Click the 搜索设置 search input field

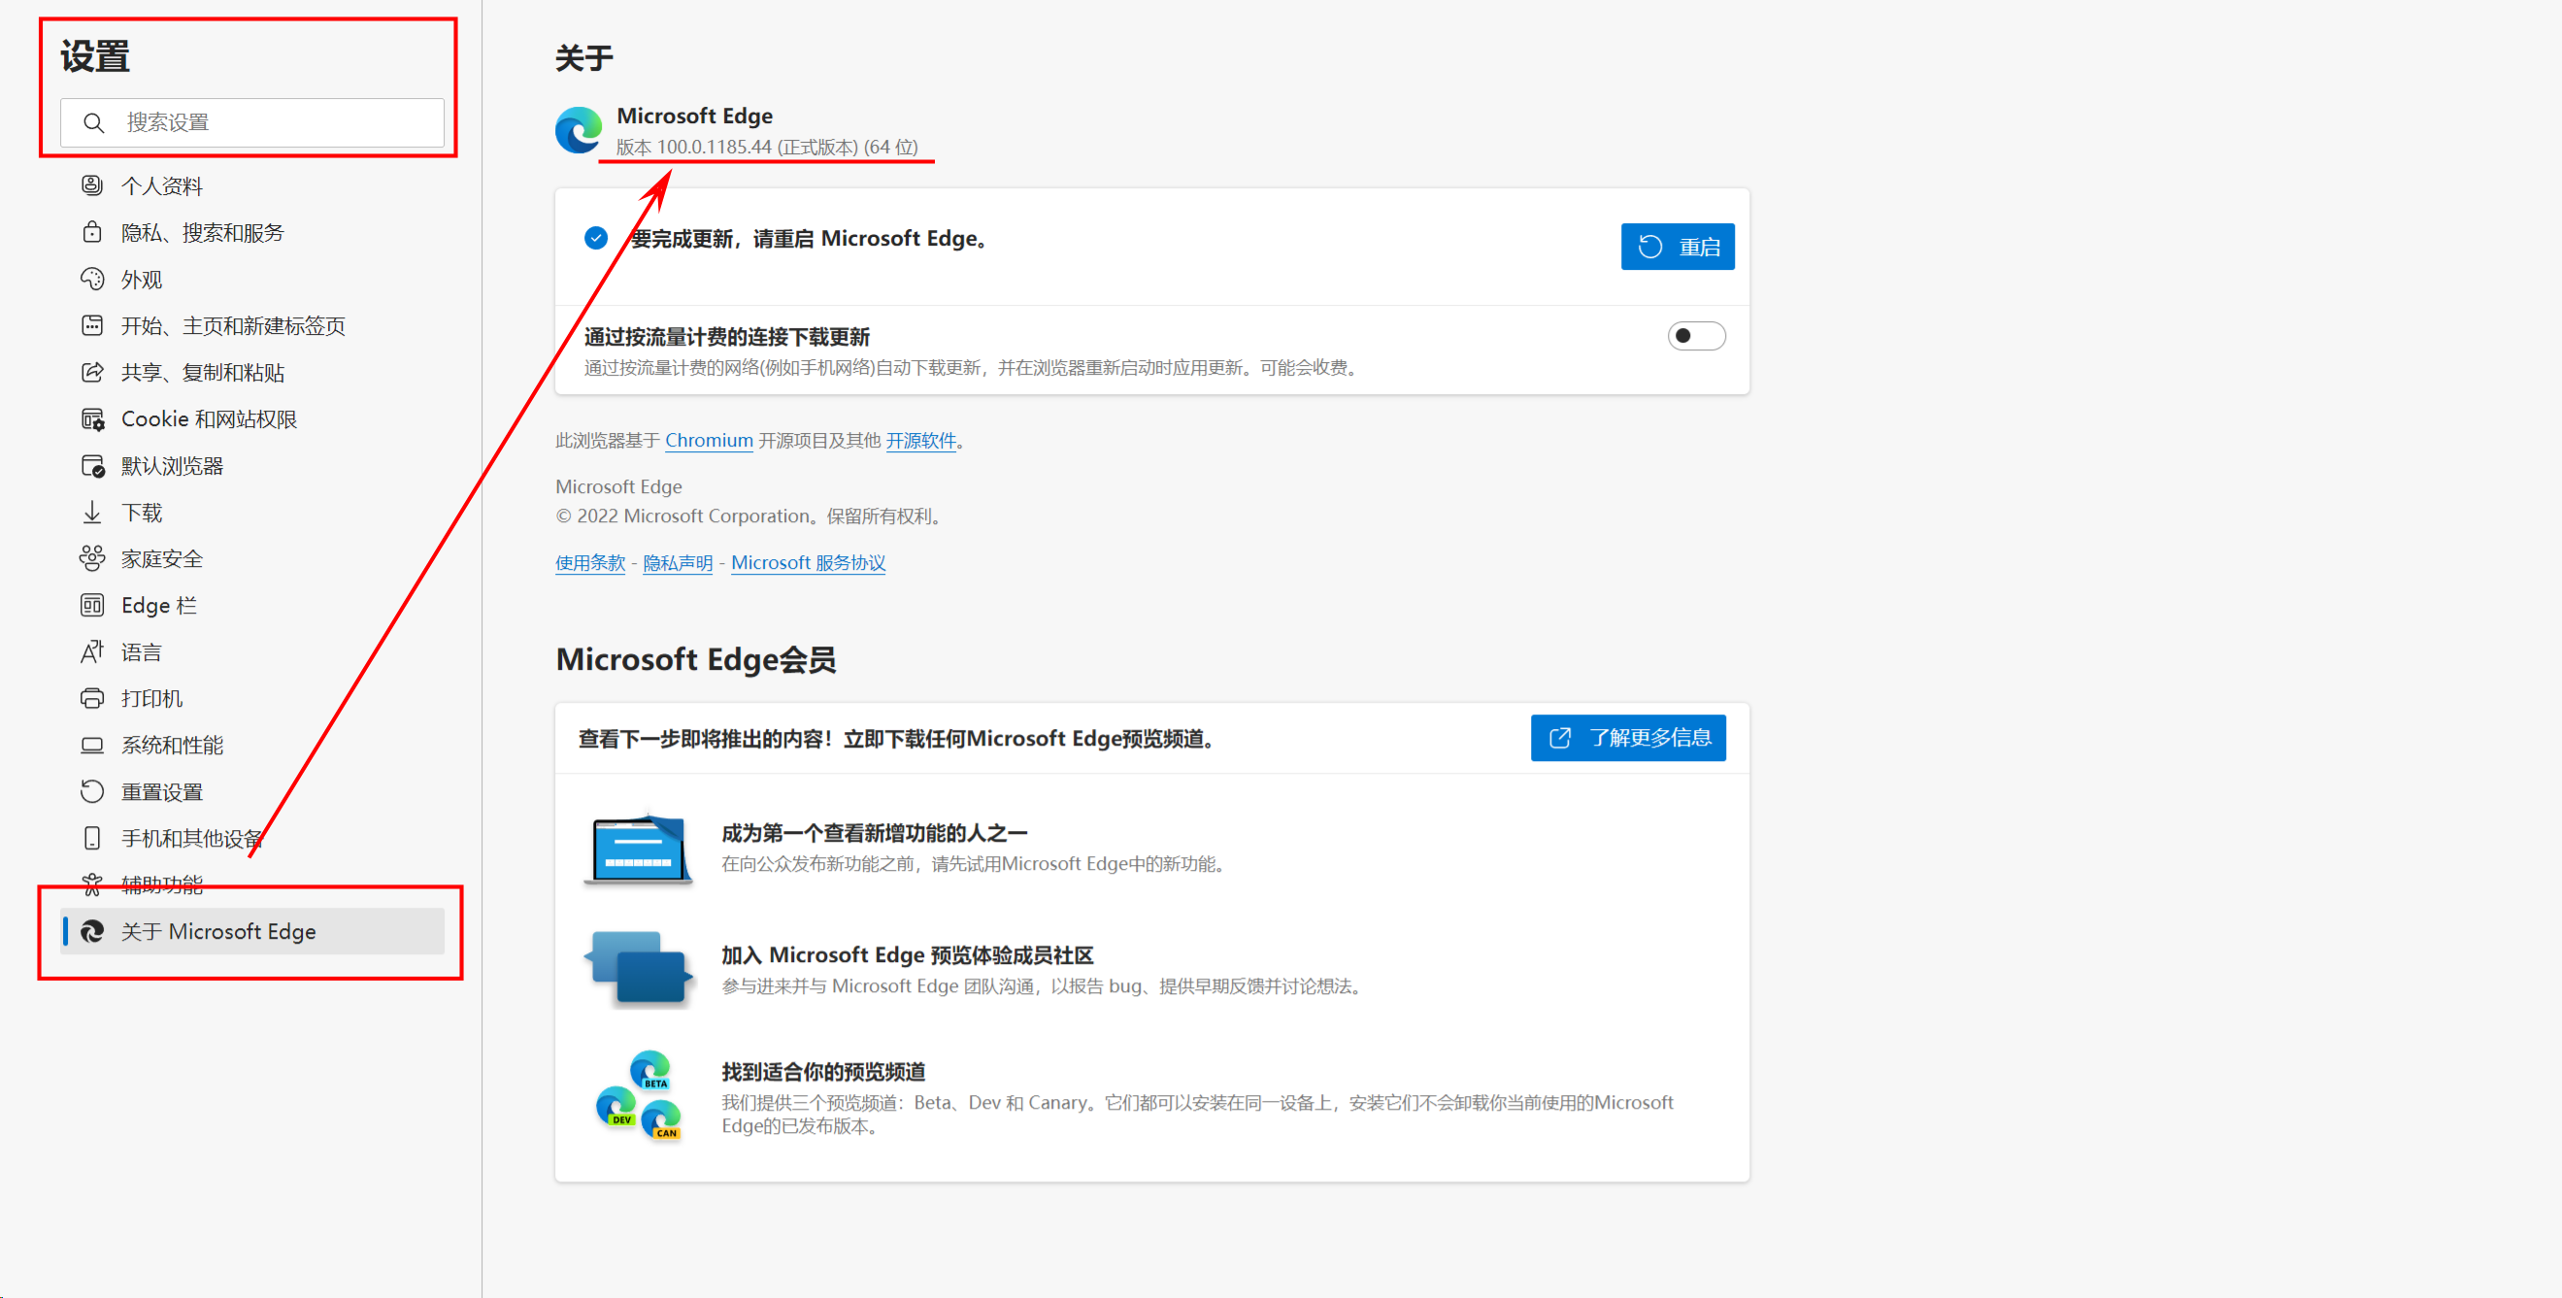tap(251, 122)
